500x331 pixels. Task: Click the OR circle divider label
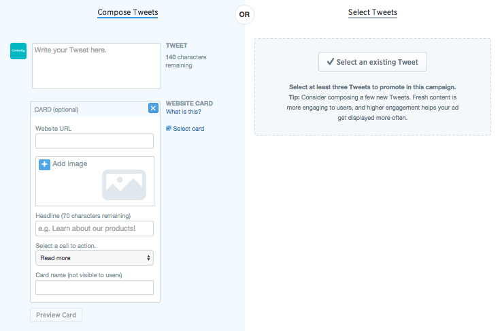(x=244, y=15)
